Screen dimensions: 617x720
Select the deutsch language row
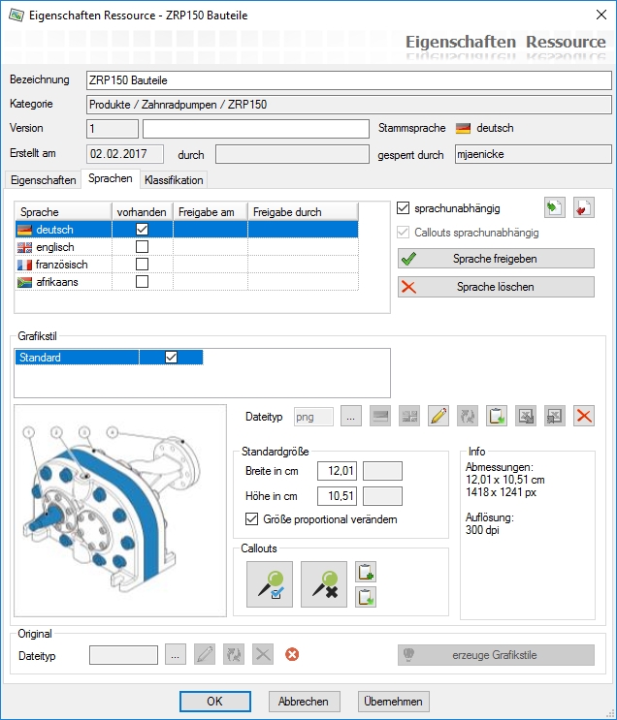click(x=186, y=229)
